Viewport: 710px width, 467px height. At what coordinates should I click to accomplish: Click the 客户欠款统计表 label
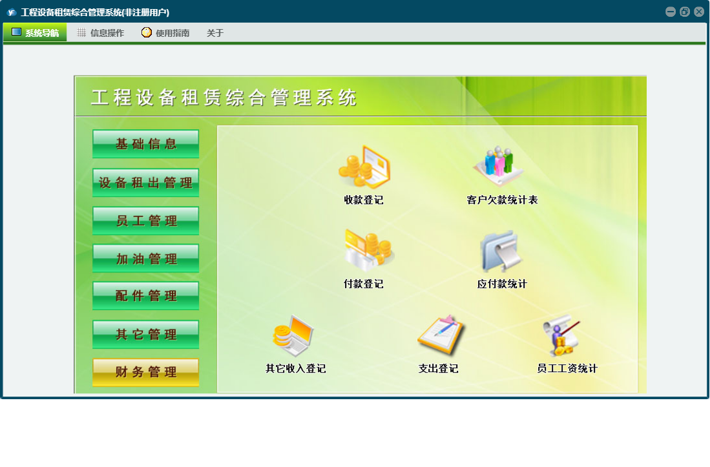502,200
